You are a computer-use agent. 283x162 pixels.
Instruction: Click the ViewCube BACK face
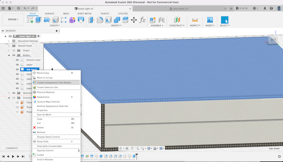click(273, 39)
